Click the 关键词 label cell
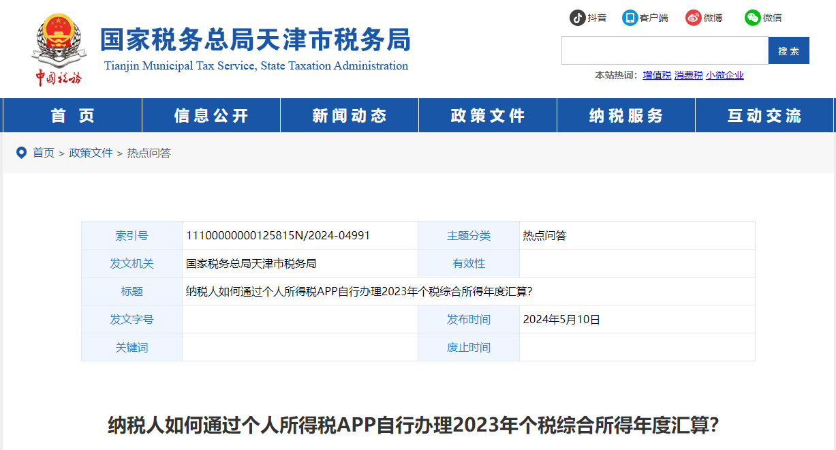The image size is (836, 450). pos(131,347)
